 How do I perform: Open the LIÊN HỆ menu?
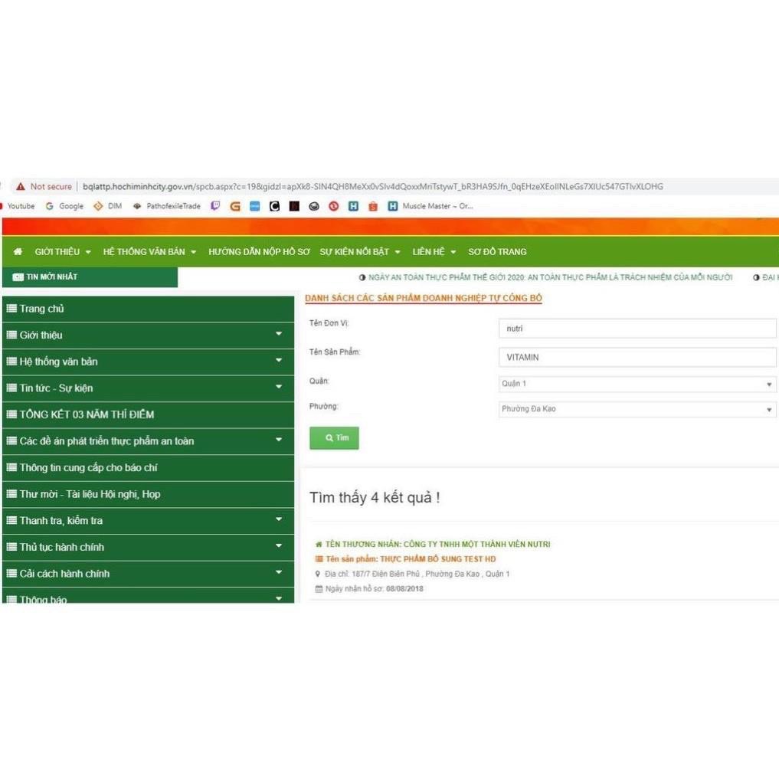pos(434,252)
